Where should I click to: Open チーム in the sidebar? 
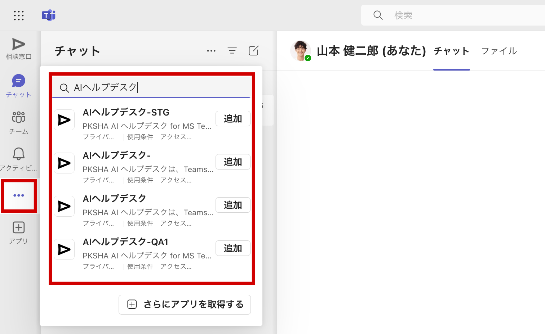pos(19,123)
